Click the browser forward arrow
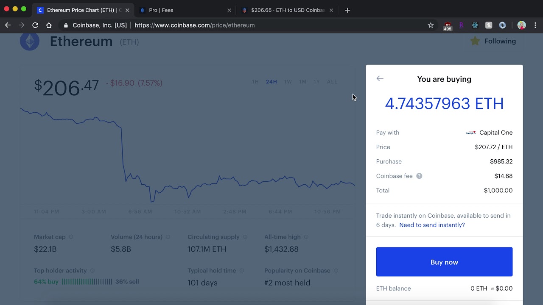The height and width of the screenshot is (305, 543). tap(22, 25)
